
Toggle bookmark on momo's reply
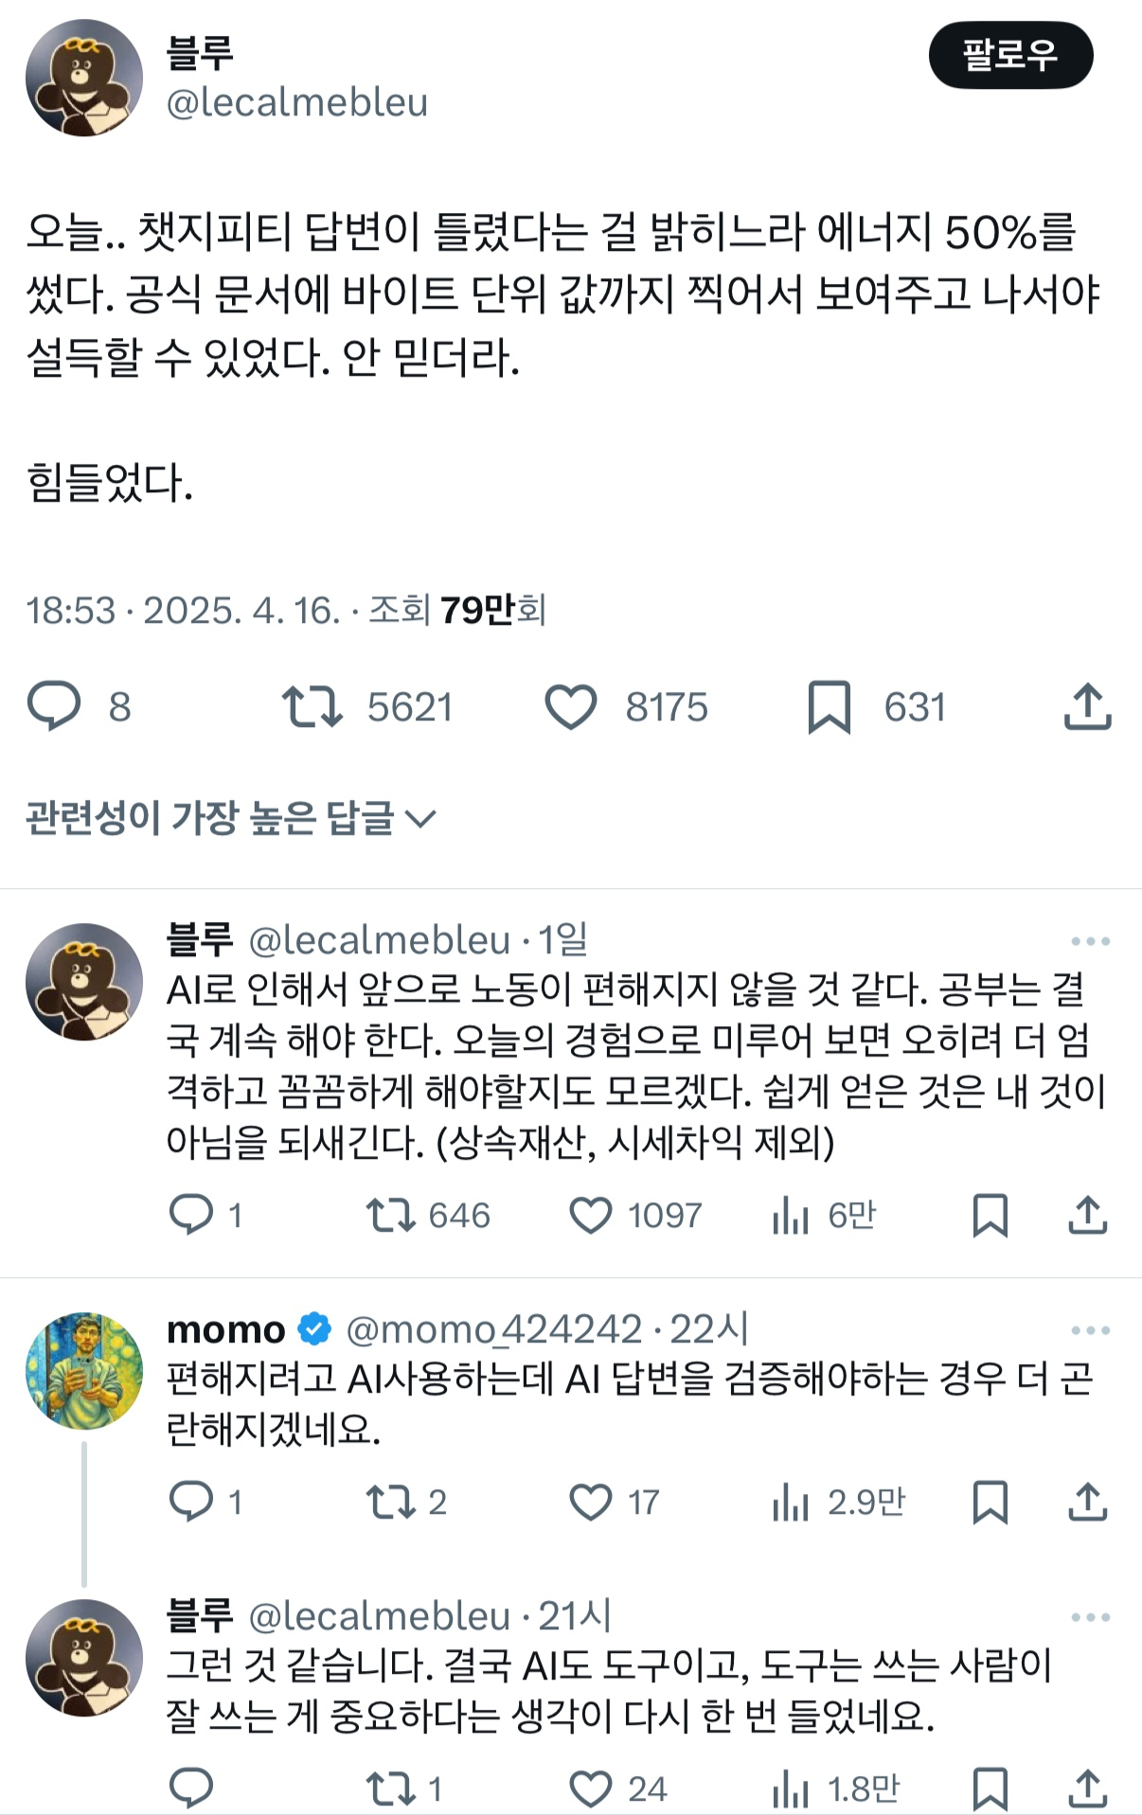pos(992,1501)
